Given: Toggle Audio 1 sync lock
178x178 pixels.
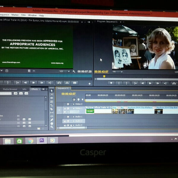Looking at the screenshot, I should 68,117.
